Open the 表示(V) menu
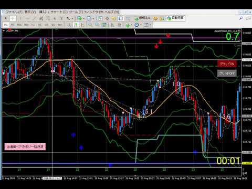 (x=30, y=12)
